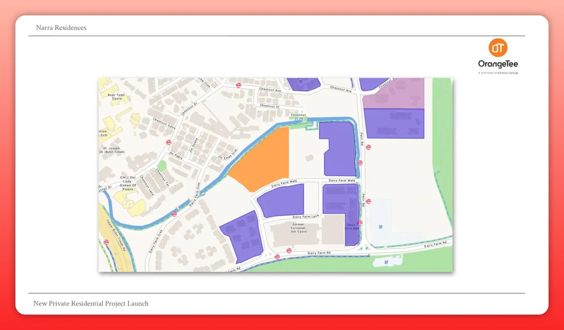Click New Private Residential Project Launch footer text
The height and width of the screenshot is (330, 564).
(x=91, y=303)
